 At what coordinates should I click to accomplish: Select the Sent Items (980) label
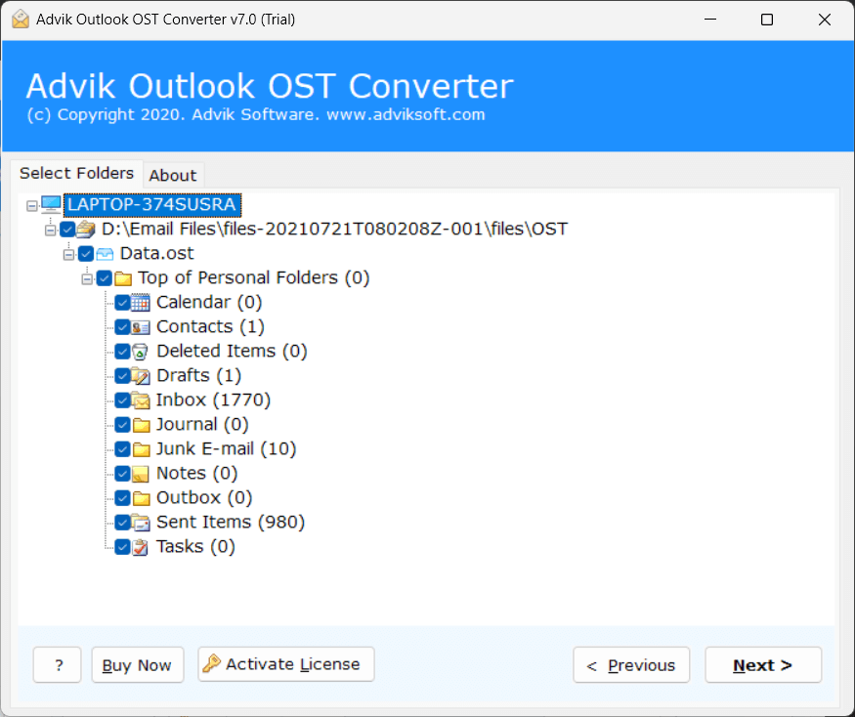pos(231,523)
